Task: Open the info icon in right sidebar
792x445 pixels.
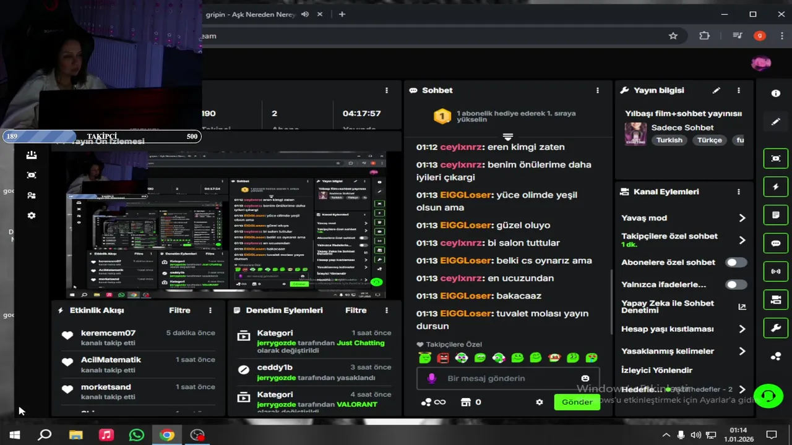Action: (776, 93)
